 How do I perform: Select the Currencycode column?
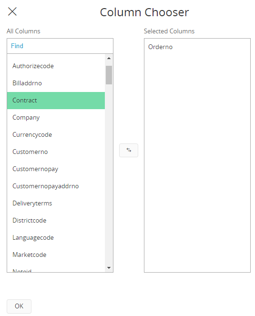point(56,134)
